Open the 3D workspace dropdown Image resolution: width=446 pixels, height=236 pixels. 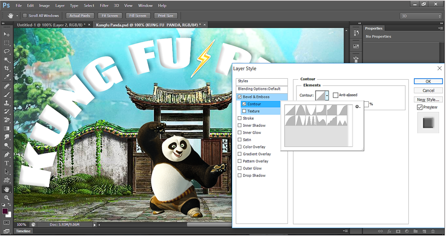(421, 16)
